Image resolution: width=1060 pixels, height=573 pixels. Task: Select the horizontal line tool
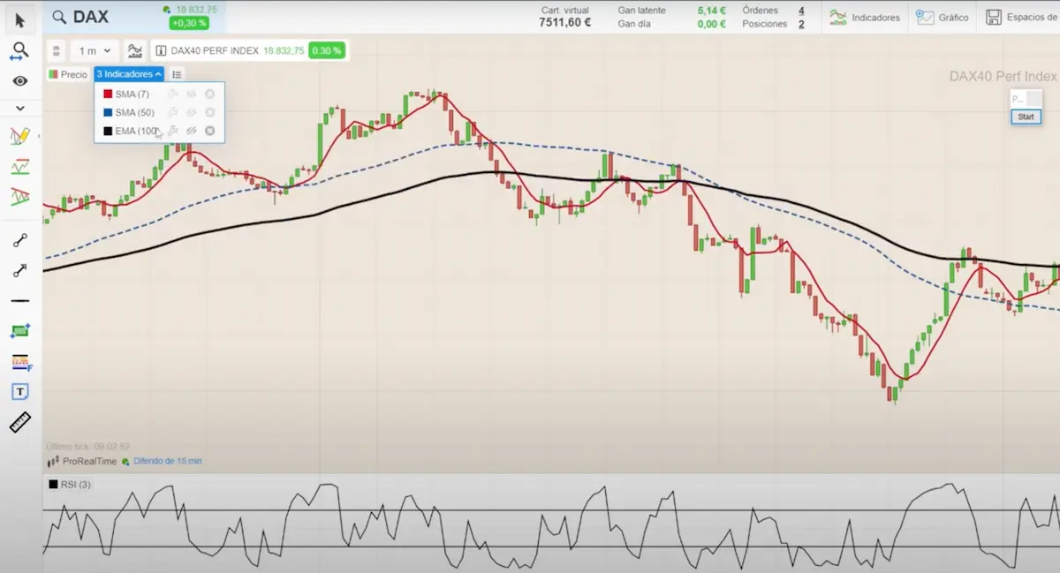coord(19,301)
